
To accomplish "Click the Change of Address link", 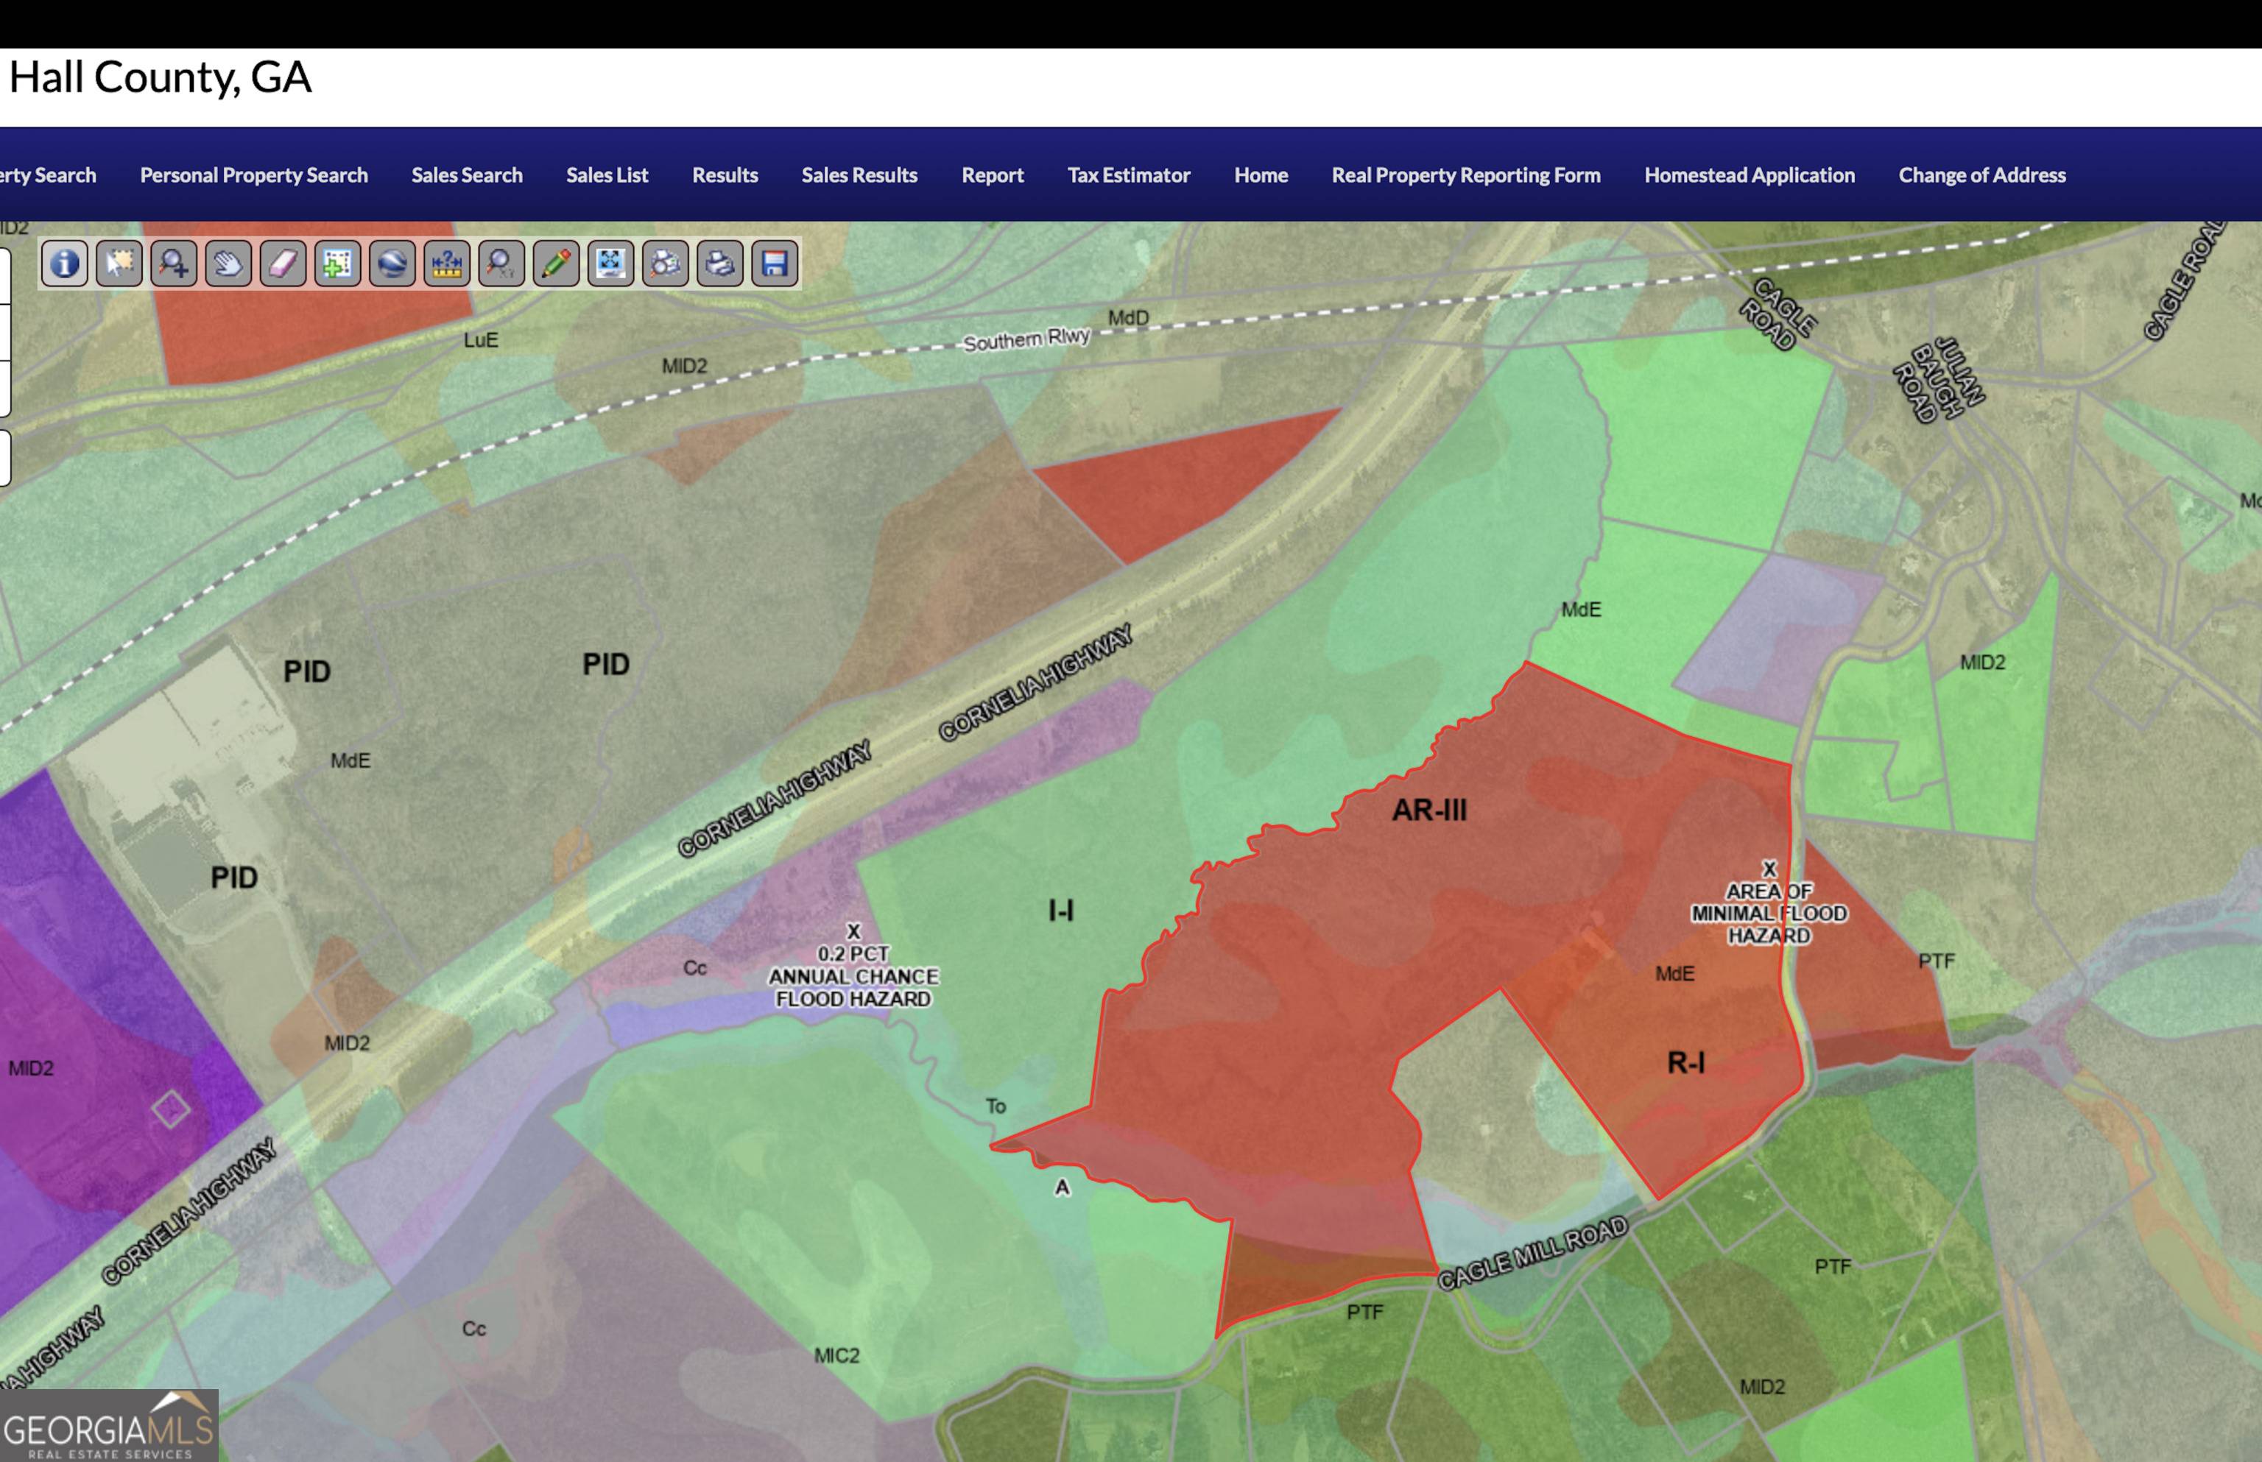I will click(x=1982, y=176).
